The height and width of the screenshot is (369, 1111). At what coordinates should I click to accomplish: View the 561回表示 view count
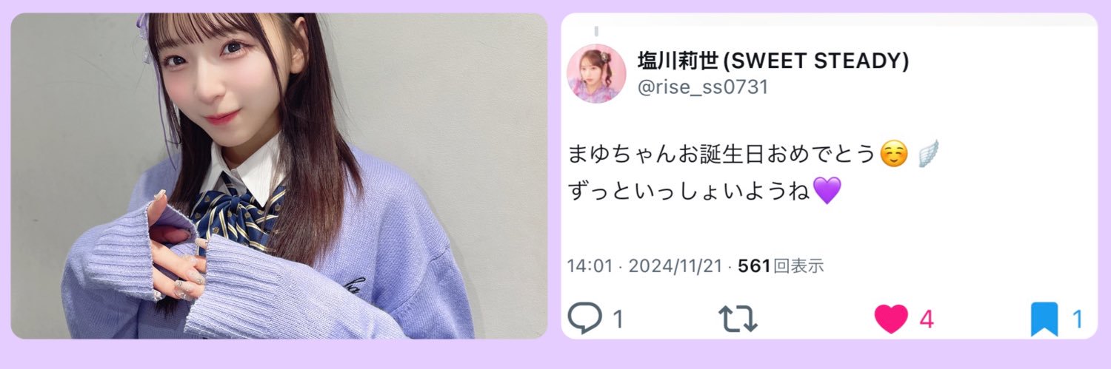click(781, 266)
